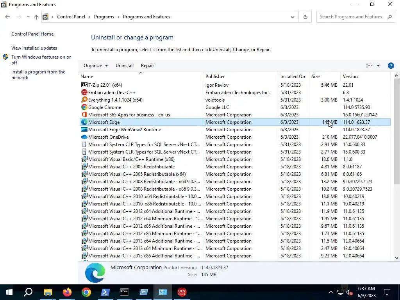Click the Microsoft OneDrive cloud icon
This screenshot has height=300, width=400.
[x=84, y=137]
